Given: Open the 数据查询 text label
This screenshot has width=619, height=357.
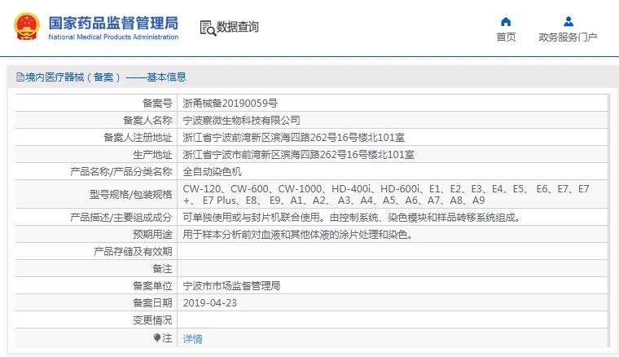Looking at the screenshot, I should coord(238,28).
